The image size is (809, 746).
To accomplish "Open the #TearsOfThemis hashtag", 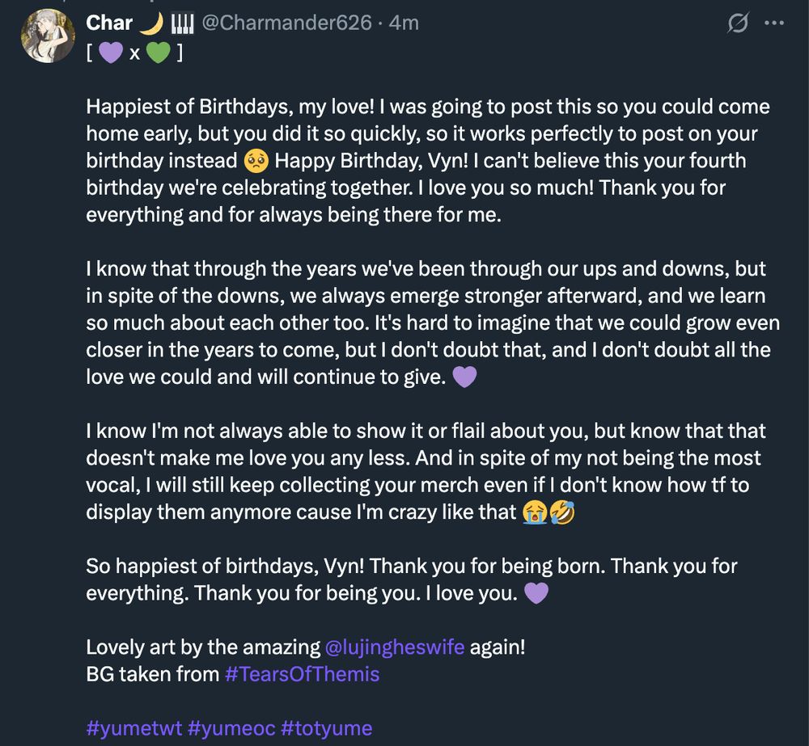I will pos(302,673).
